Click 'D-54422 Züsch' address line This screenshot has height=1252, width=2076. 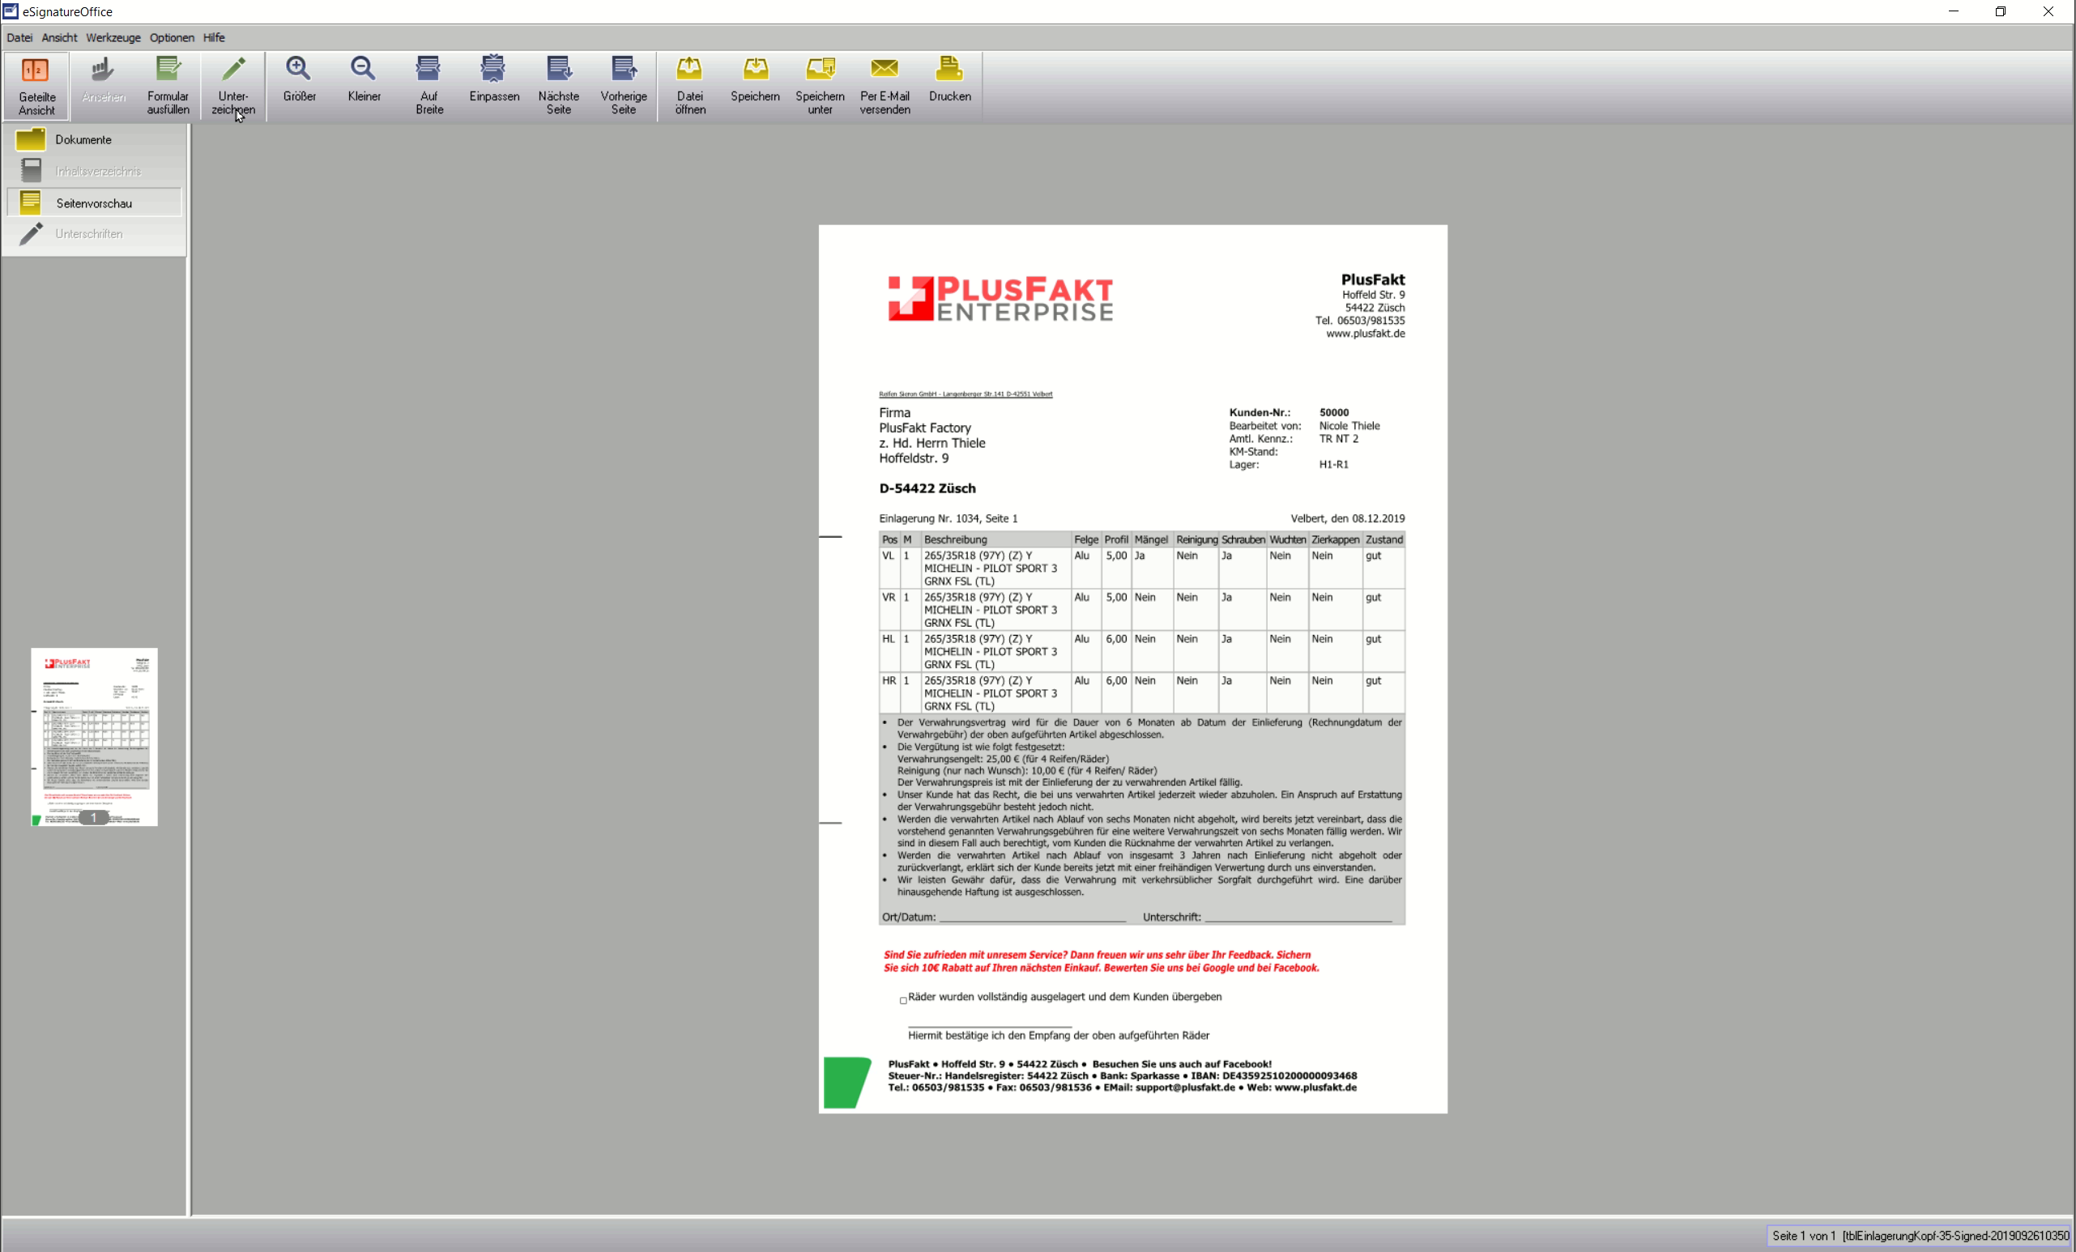pos(927,488)
